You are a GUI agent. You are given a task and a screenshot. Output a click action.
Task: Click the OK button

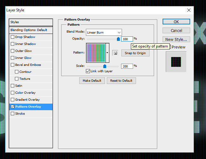coord(176,22)
